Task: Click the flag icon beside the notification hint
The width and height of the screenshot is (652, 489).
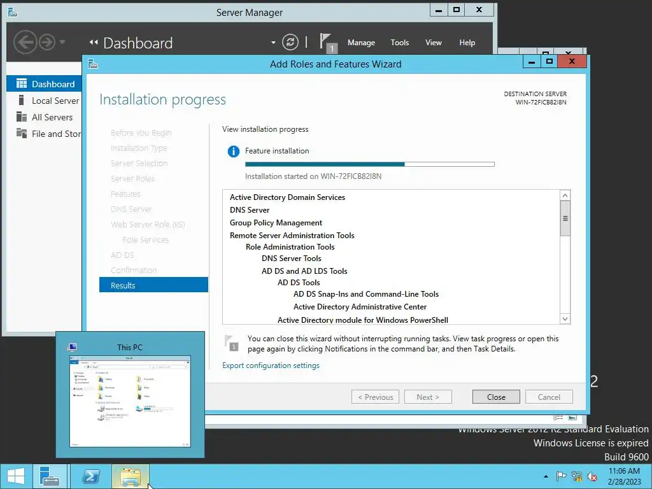Action: tap(232, 343)
